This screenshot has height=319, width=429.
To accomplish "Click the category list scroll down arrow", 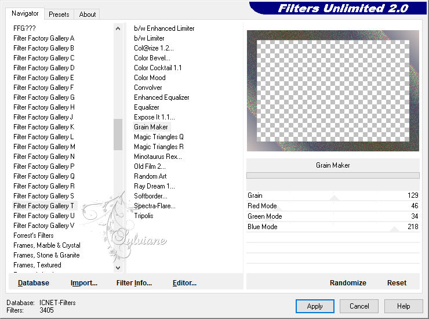I will point(118,268).
